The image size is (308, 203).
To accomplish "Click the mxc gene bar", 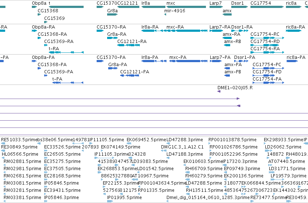I will click(186, 7).
